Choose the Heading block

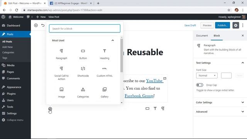tap(105, 54)
